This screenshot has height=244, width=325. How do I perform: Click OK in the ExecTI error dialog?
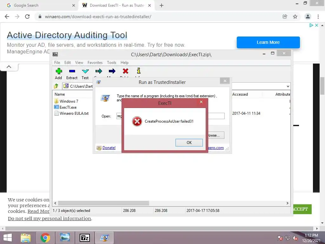[189, 143]
